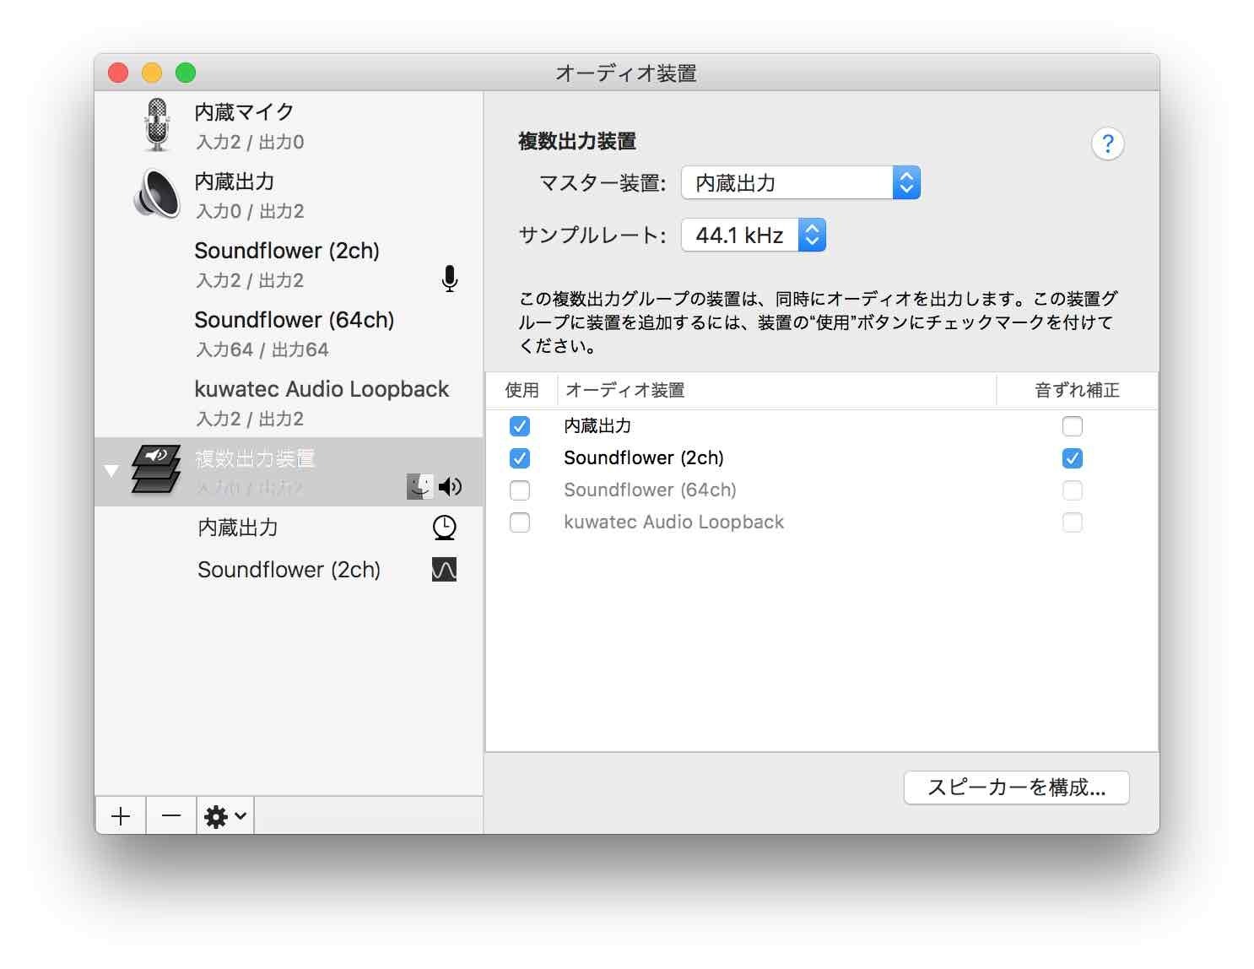Click the drift correction waveform icon
The image size is (1254, 969).
(x=444, y=570)
